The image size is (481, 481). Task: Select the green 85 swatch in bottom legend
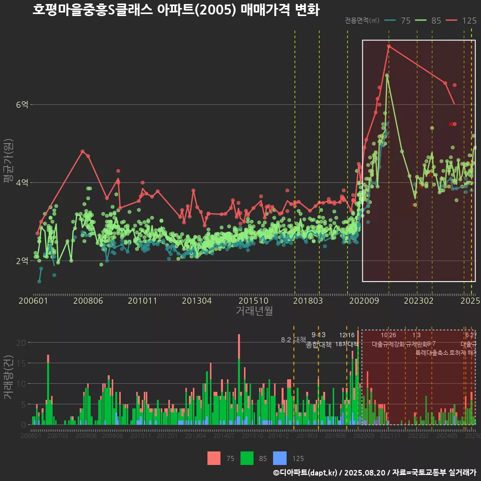click(247, 458)
